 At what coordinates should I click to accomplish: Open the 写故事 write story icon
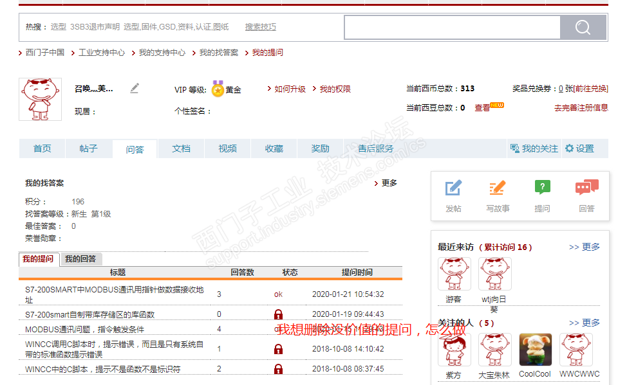[x=498, y=188]
